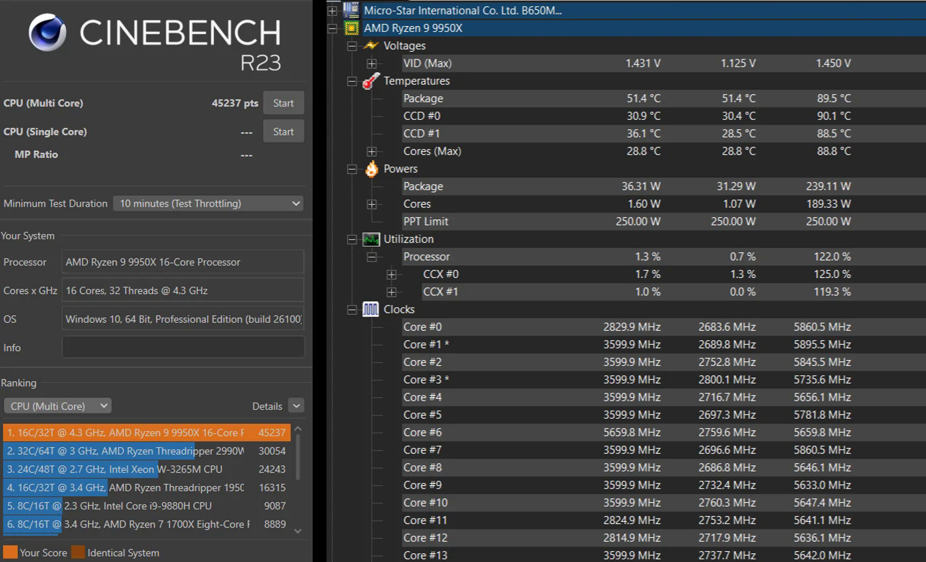This screenshot has width=926, height=562.
Task: Start the CPU Multi Core test
Action: (283, 103)
